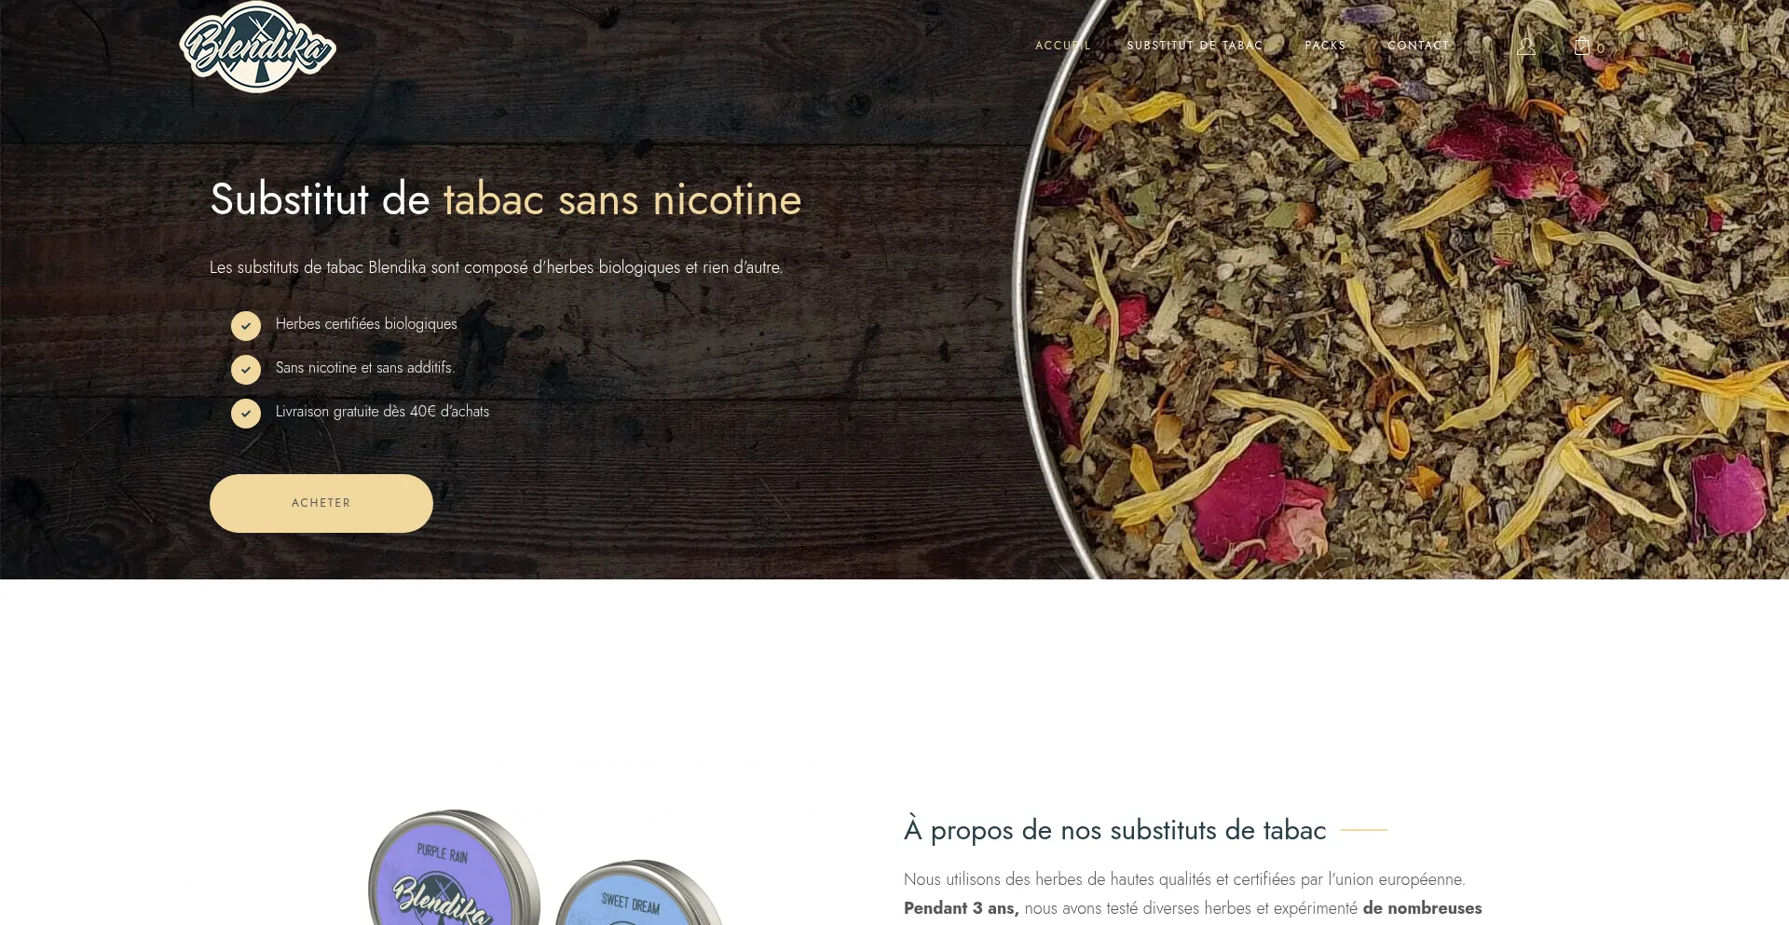Click the checkmark icon beside Sans nicotine
1789x925 pixels.
pos(246,370)
